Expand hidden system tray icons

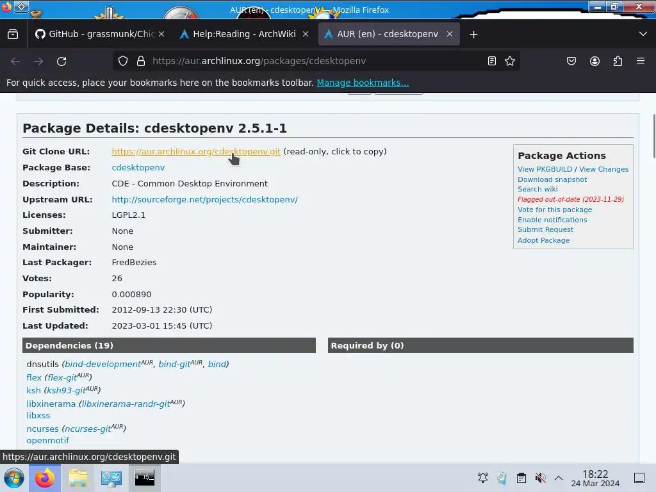tap(559, 478)
